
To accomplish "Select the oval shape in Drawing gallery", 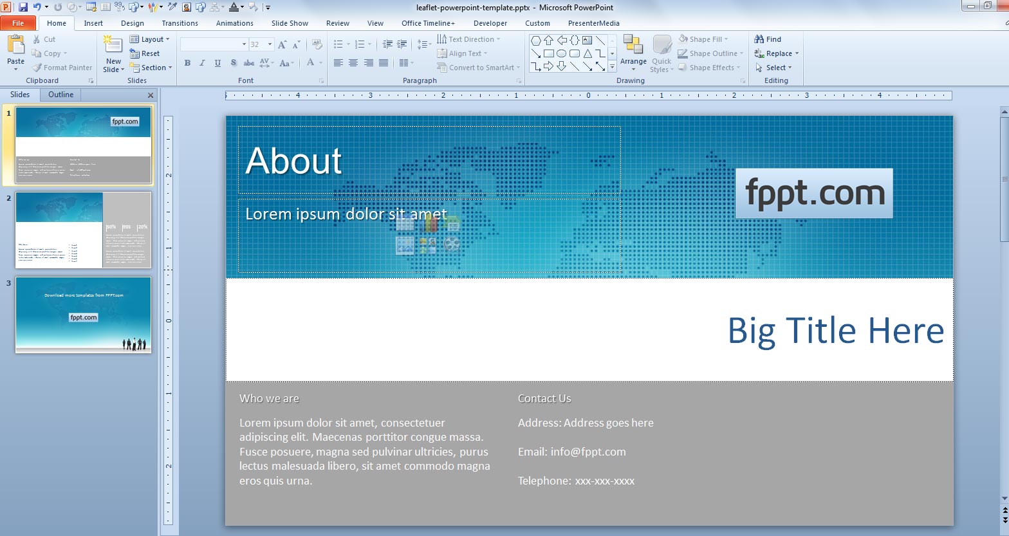I will coord(561,53).
